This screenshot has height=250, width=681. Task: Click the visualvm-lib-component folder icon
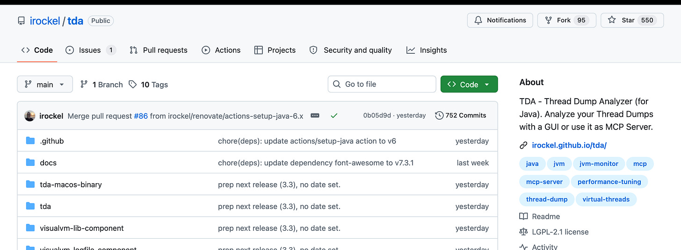30,228
